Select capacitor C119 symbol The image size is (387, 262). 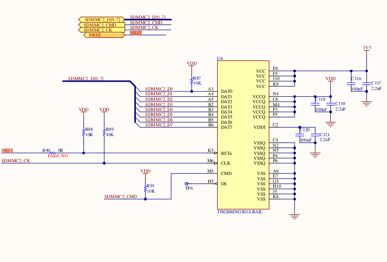pyautogui.click(x=330, y=104)
